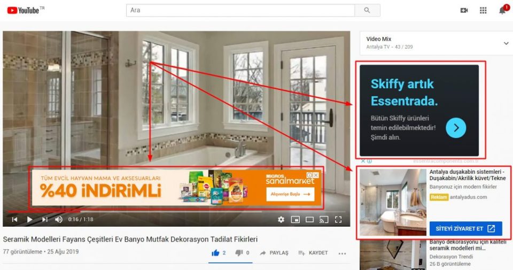Viewport: 513px width, 270px height.
Task: Open more actions three-dot menu
Action: 342,253
